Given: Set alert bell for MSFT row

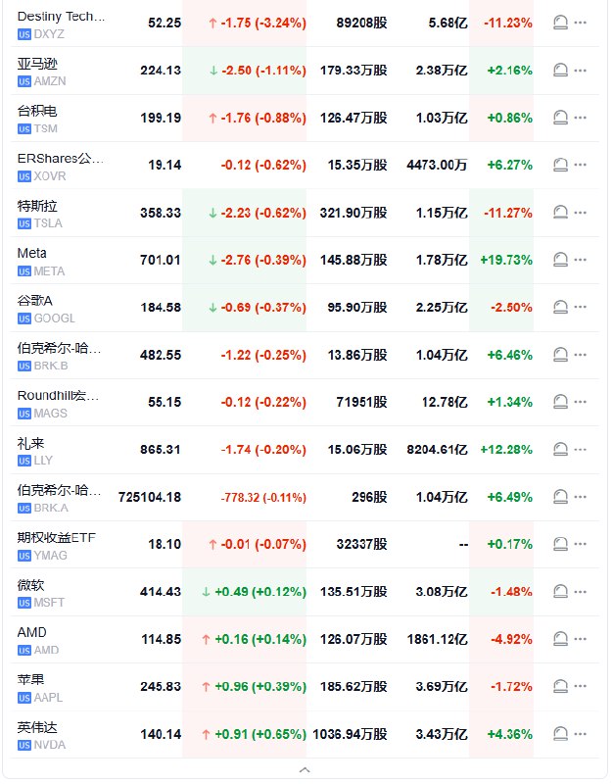Looking at the screenshot, I should click(x=560, y=592).
